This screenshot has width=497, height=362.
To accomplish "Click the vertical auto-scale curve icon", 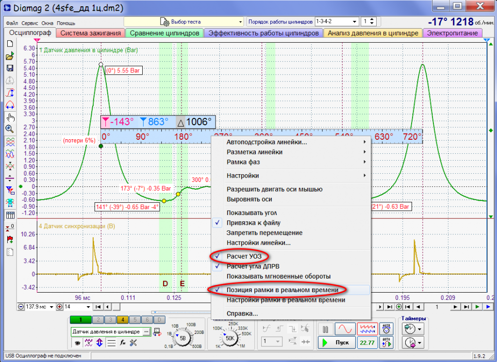I will (10, 93).
